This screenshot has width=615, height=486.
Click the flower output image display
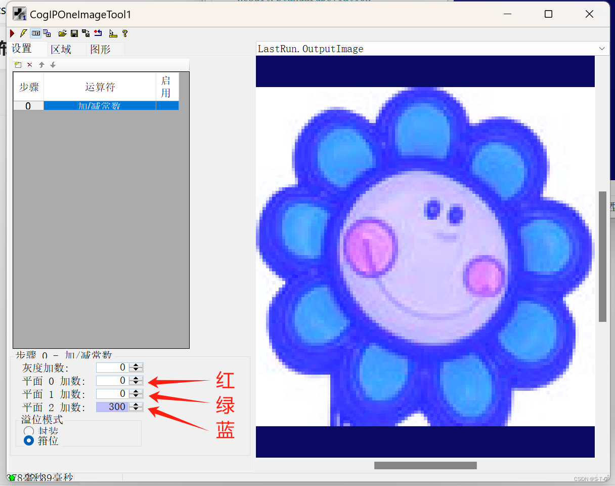pyautogui.click(x=425, y=257)
